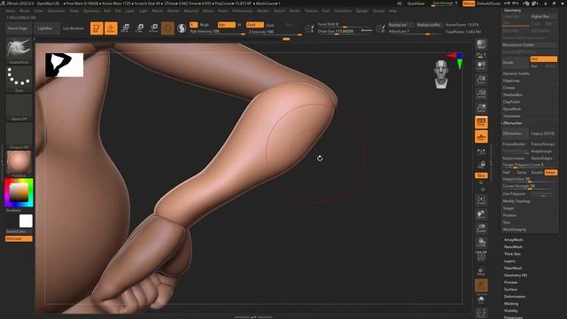The image size is (567, 319).
Task: Select the Move transform icon
Action: [x=125, y=28]
